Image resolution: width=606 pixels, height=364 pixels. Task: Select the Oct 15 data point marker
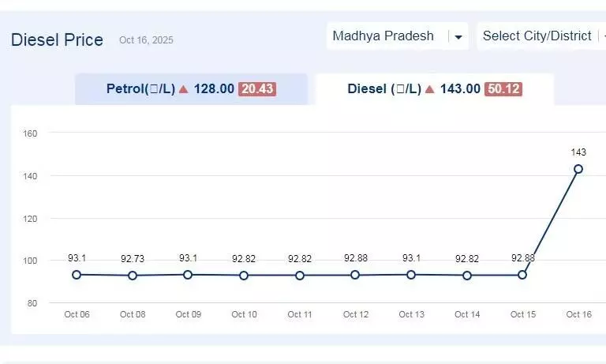point(522,275)
